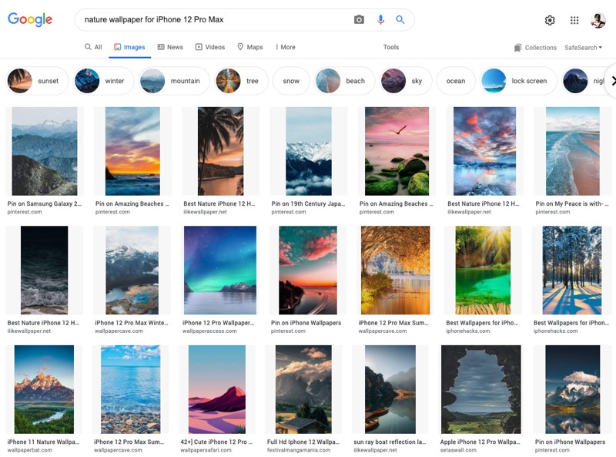This screenshot has width=616, height=457.
Task: Open dark ocean waves wallpaper thumbnail
Action: coord(44,271)
